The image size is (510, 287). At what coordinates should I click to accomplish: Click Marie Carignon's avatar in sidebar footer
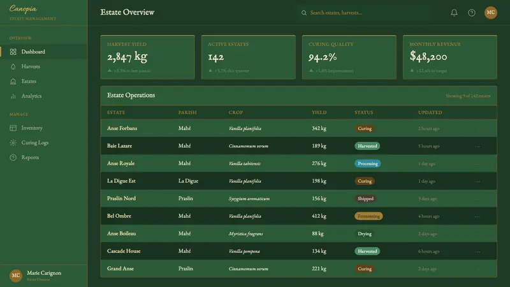(x=15, y=276)
